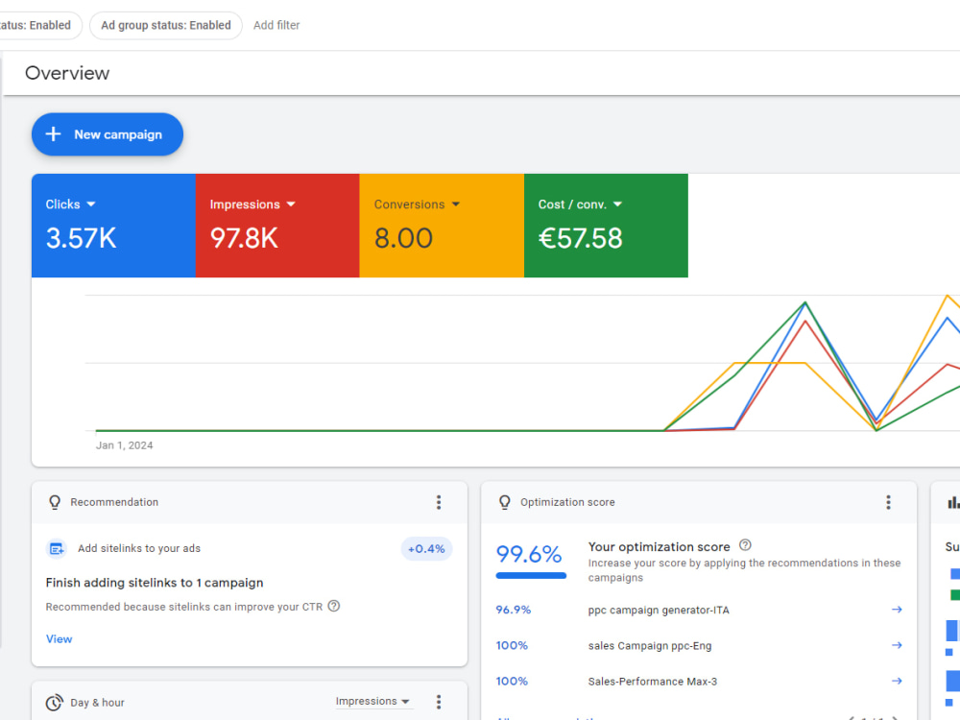Select sales Campaign ppc-Eng campaign row

(699, 645)
